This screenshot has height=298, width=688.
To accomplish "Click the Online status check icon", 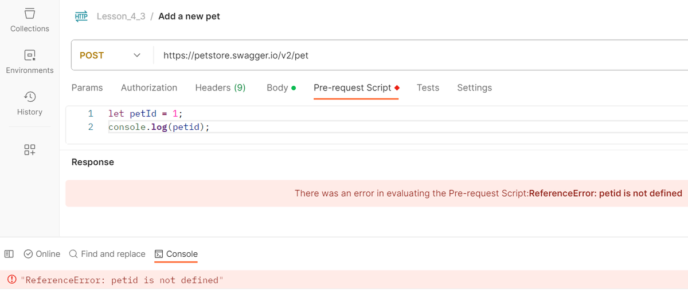I will tap(28, 254).
